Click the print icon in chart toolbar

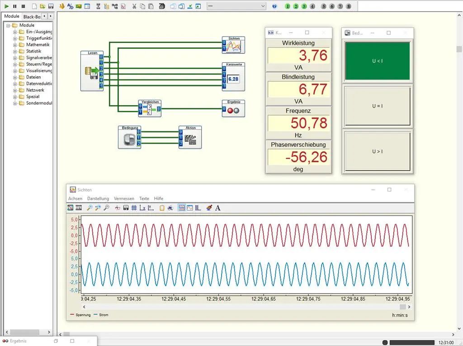click(170, 208)
